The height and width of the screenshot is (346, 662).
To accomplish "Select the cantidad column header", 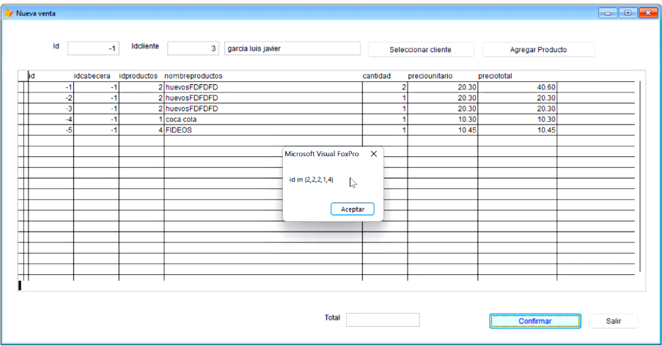I will (377, 76).
